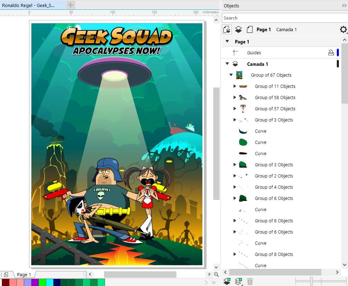This screenshot has width=348, height=286.
Task: Toggle the Camada 1 layer properties bar
Action: pos(337,64)
